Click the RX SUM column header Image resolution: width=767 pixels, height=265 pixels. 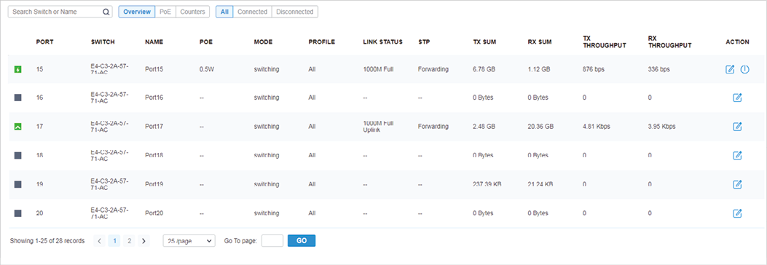(x=540, y=42)
